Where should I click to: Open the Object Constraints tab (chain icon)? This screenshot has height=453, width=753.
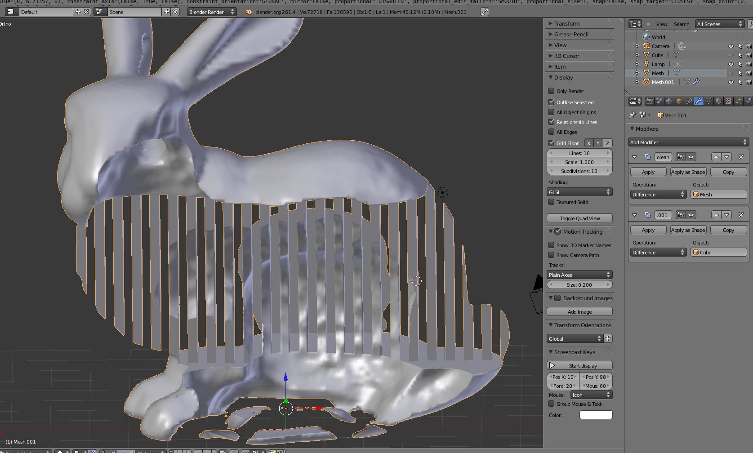689,102
